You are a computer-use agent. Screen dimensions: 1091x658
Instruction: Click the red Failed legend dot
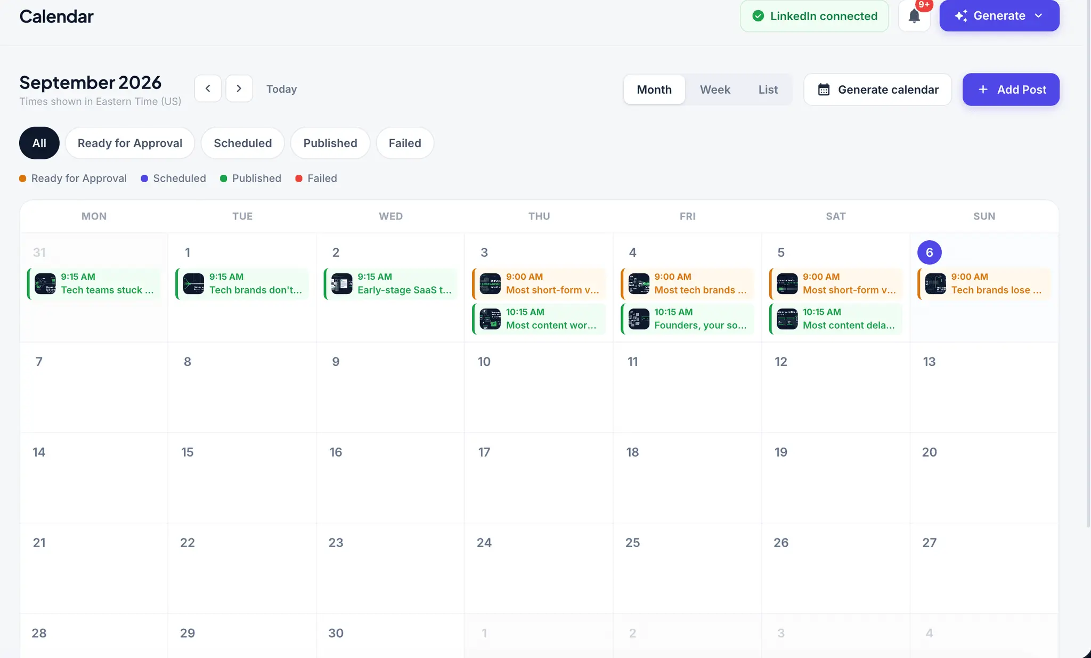coord(299,178)
